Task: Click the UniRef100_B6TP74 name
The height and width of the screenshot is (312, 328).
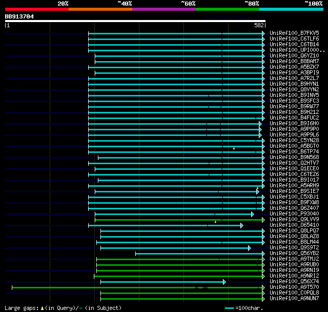Action: pyautogui.click(x=294, y=152)
